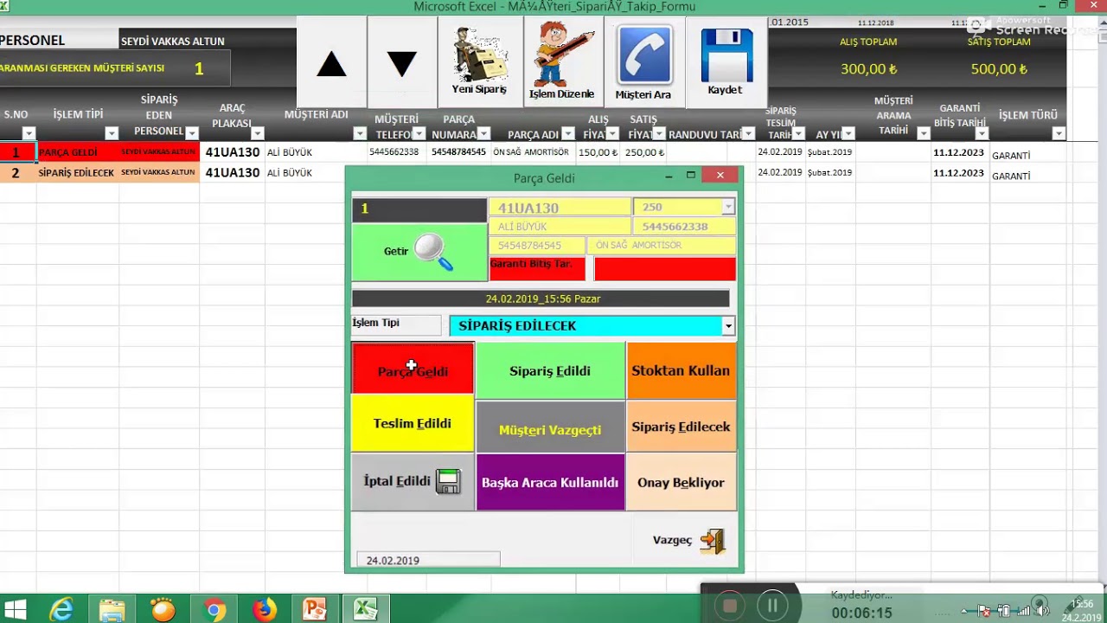The height and width of the screenshot is (623, 1107).
Task: Click the red Parça Geldi button
Action: [413, 369]
